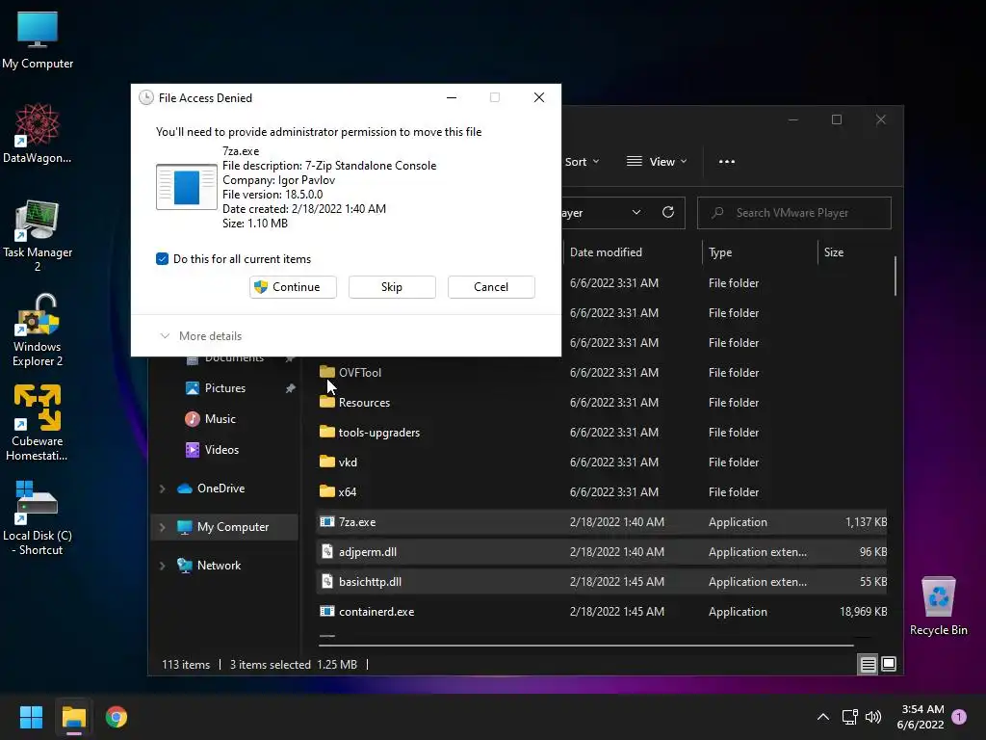
Task: Open the View dropdown menu
Action: 657,162
